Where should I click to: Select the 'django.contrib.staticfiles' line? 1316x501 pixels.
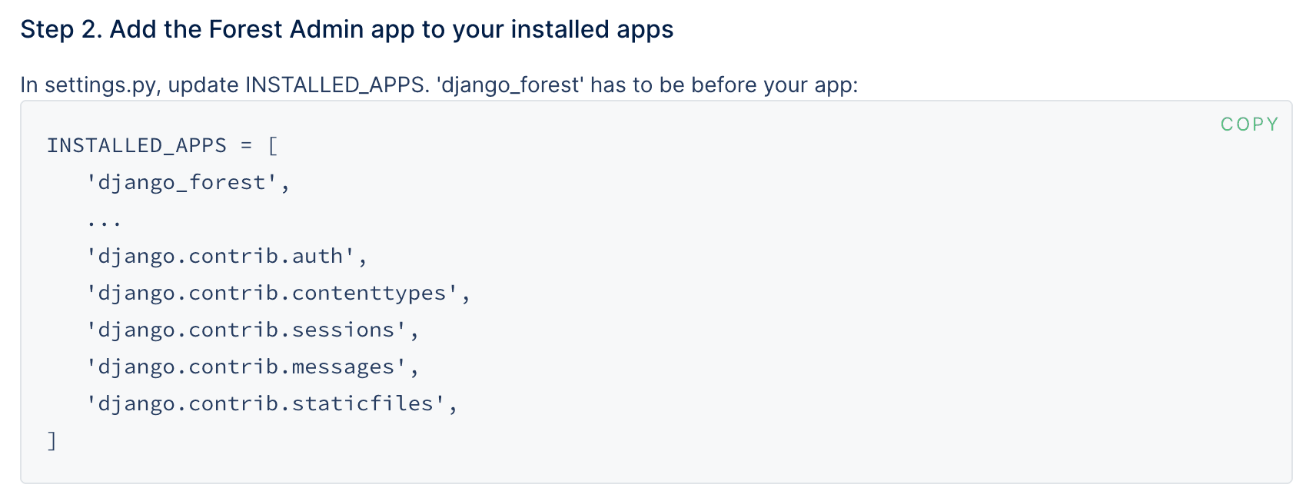272,403
